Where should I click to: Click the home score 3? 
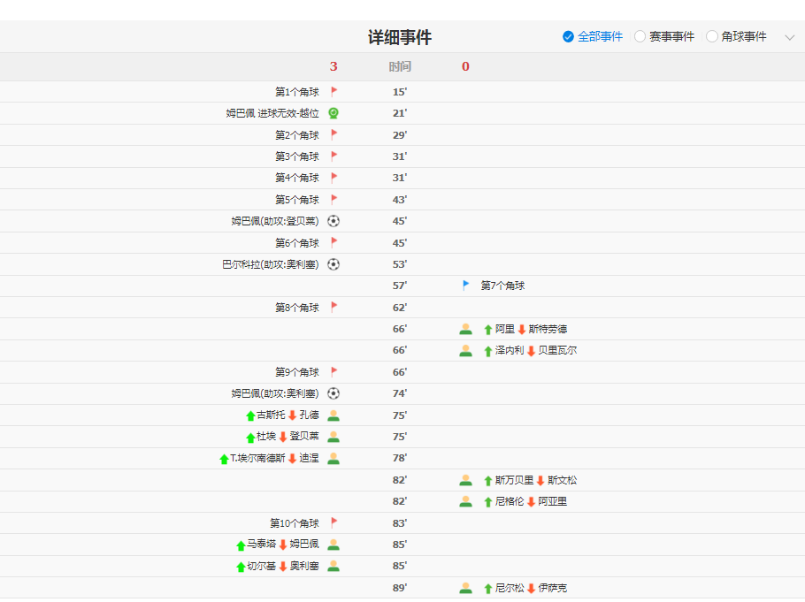[x=333, y=66]
